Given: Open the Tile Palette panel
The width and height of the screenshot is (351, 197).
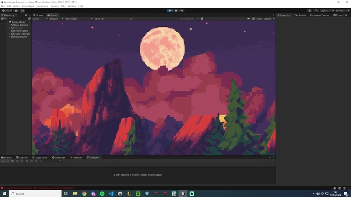Looking at the screenshot, I should 300,15.
